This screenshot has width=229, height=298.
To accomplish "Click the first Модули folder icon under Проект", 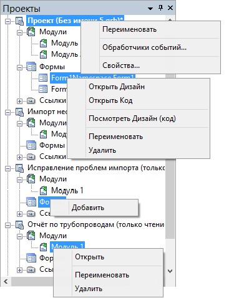I will click(x=31, y=32).
